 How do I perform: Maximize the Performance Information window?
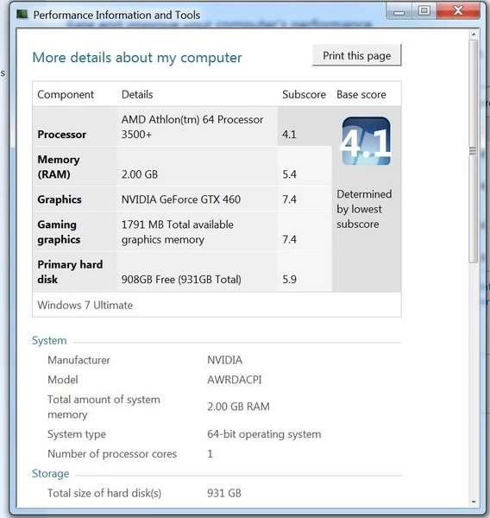pyautogui.click(x=424, y=11)
